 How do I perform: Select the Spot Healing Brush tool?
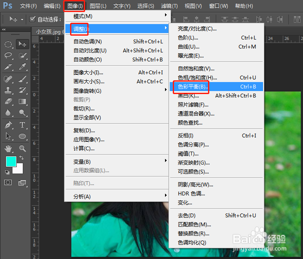[8, 79]
